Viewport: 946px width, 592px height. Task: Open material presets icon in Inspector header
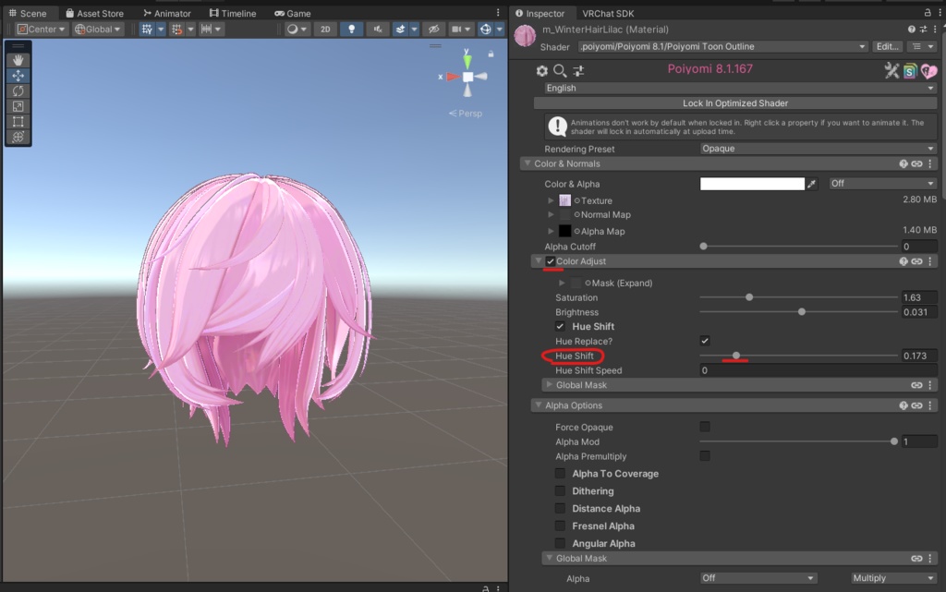[x=923, y=29]
